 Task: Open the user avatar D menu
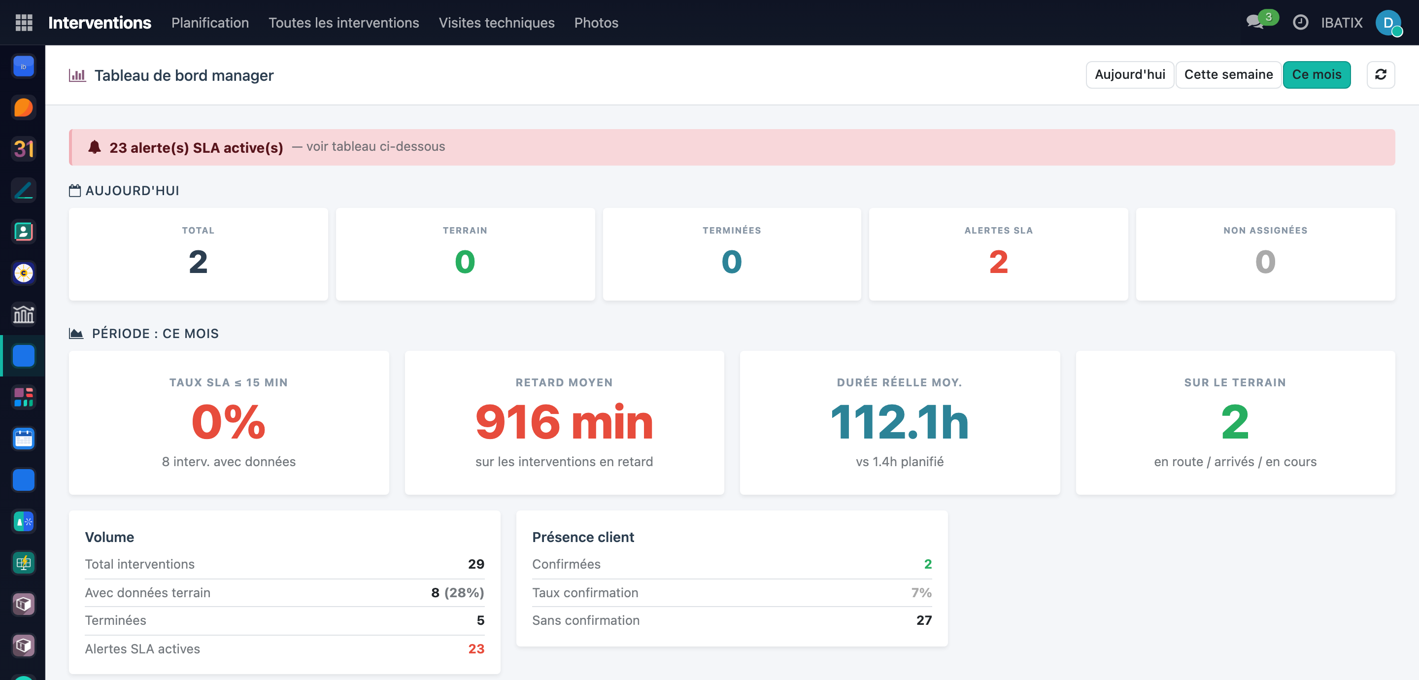(1388, 23)
